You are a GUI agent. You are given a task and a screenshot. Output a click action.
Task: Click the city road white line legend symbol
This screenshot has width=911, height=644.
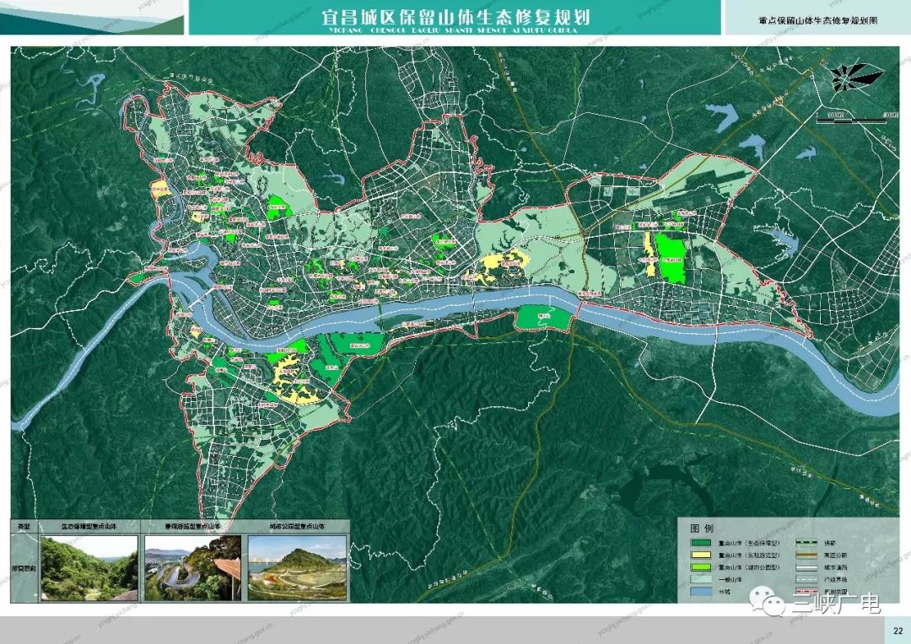point(805,569)
